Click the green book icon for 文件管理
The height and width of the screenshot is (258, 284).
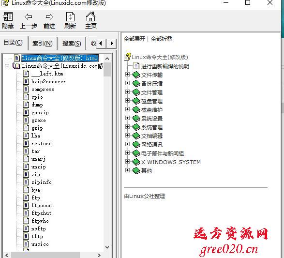(x=136, y=92)
